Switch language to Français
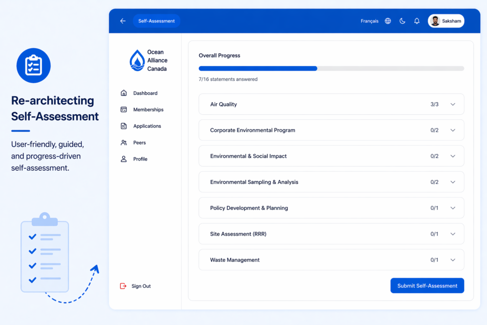487x325 pixels. [370, 21]
